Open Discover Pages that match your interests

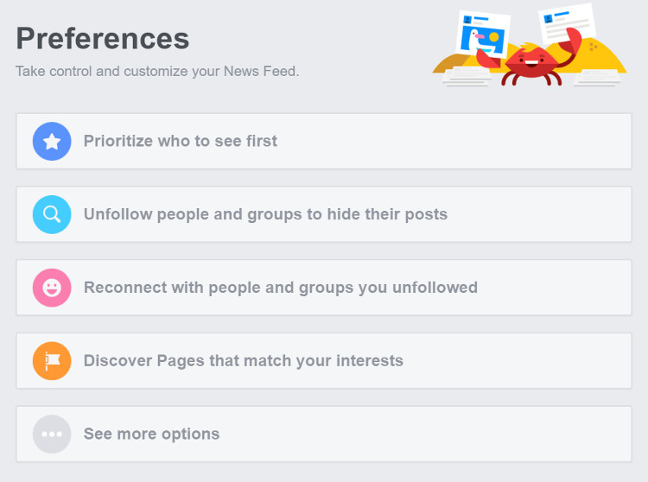(244, 360)
